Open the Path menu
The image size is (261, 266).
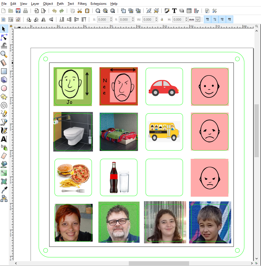[60, 4]
